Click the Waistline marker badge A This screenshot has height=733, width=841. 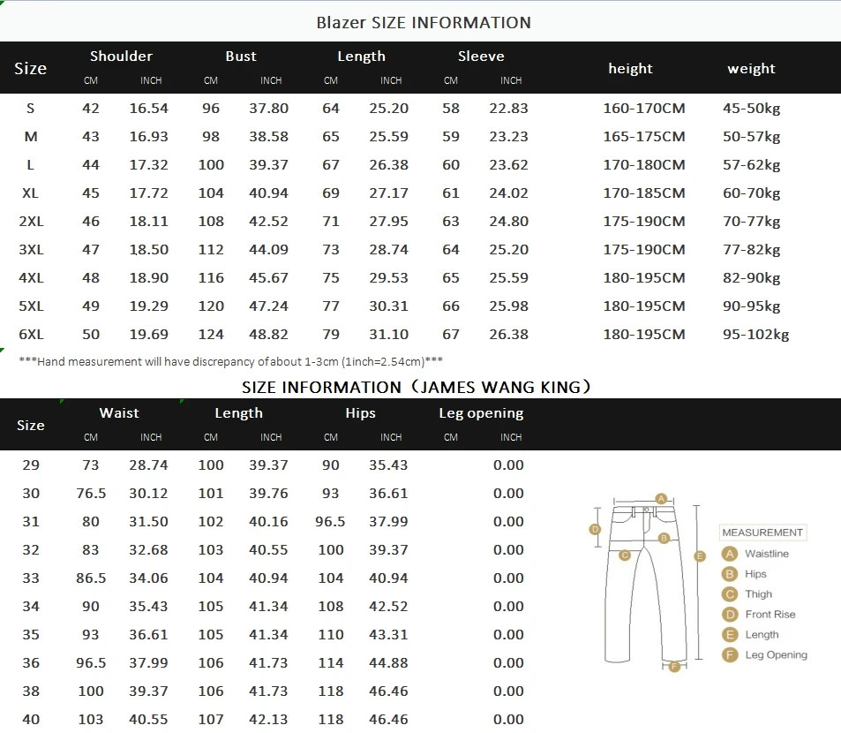tap(729, 553)
